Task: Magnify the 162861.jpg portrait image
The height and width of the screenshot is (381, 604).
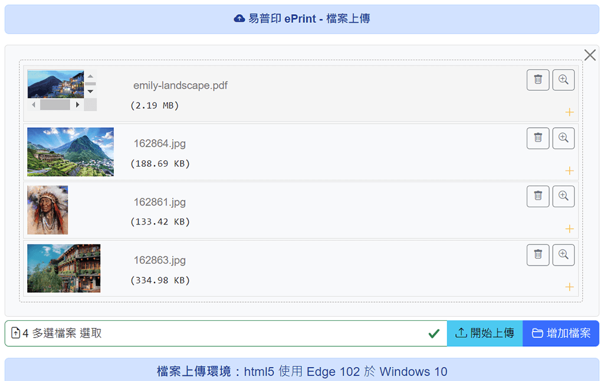Action: coord(563,196)
